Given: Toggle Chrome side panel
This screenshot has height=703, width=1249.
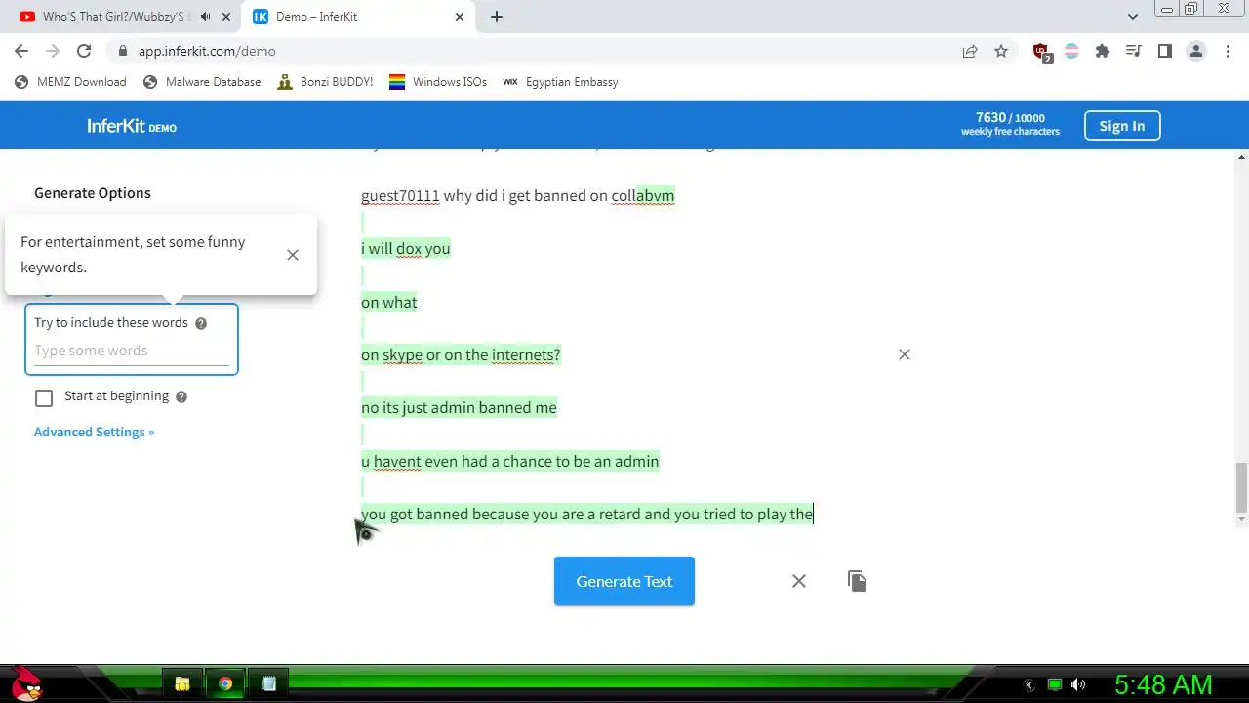Looking at the screenshot, I should coord(1164,51).
